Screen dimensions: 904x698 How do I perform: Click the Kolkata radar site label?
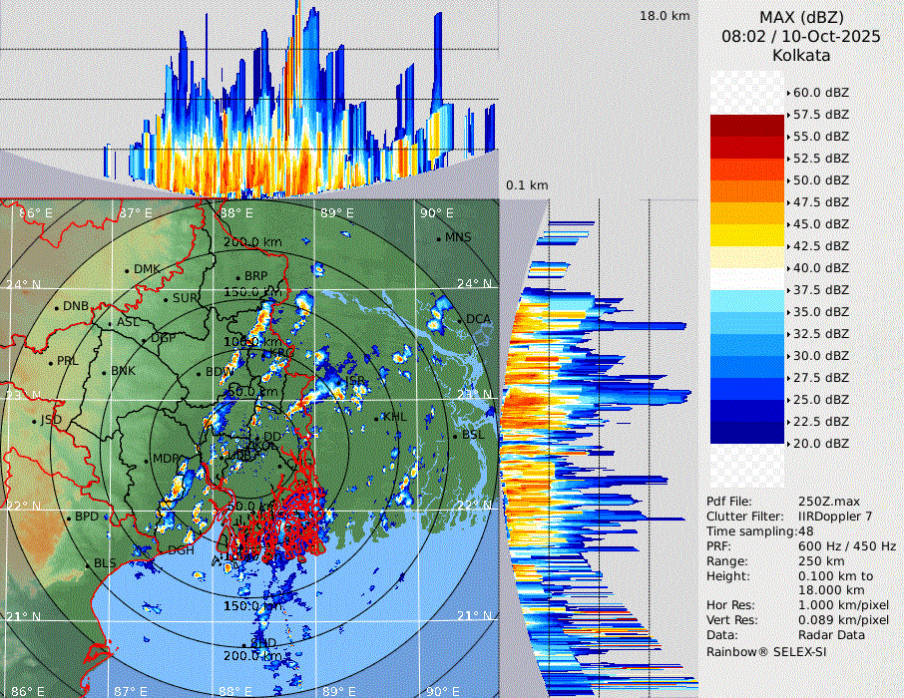point(801,55)
